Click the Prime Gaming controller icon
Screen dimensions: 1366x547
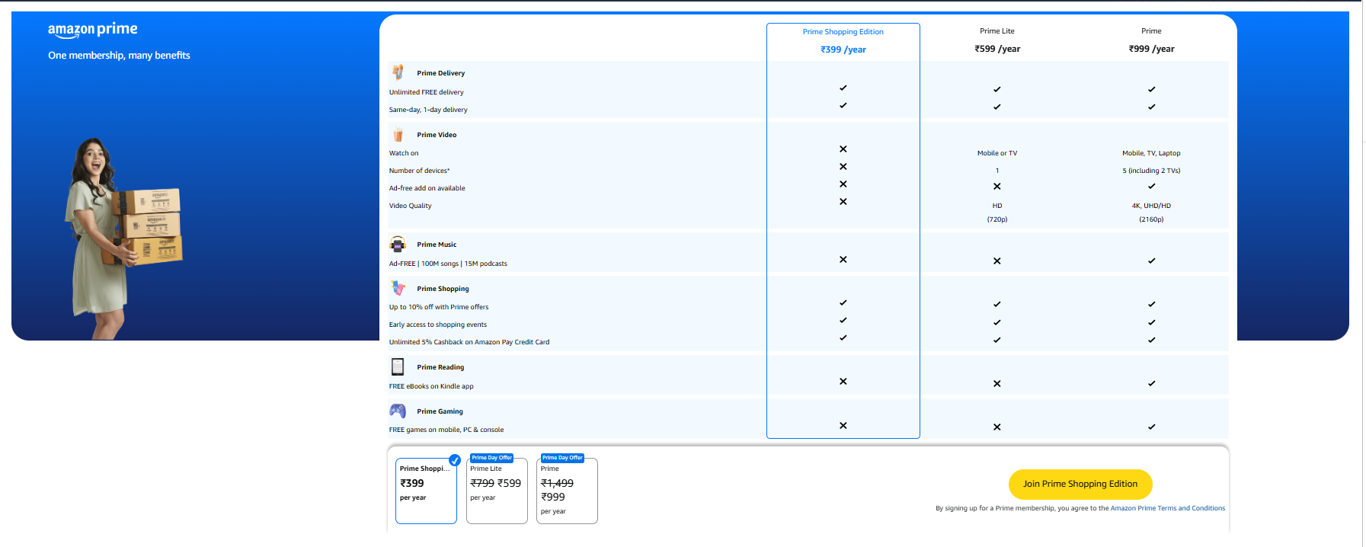click(398, 411)
